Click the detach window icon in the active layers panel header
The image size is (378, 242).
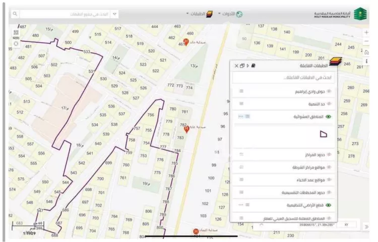pos(242,66)
